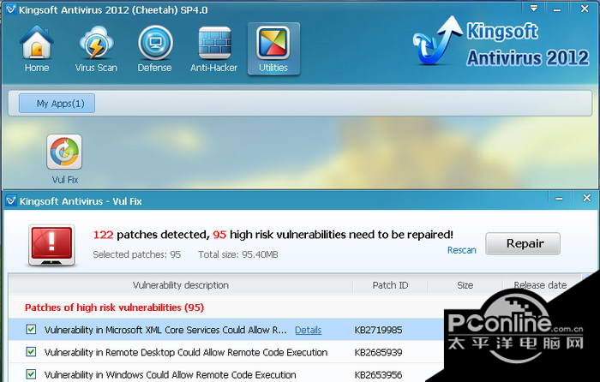Uncheck the Windows Remote Code Execution checkbox
This screenshot has width=600, height=382.
pyautogui.click(x=31, y=374)
